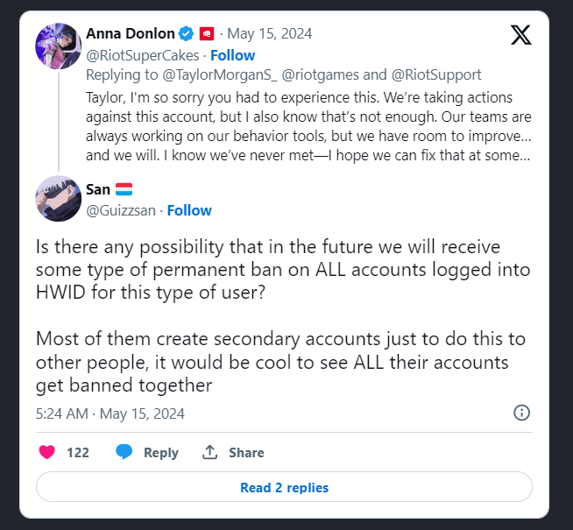Click the reply speech bubble icon
Image resolution: width=573 pixels, height=530 pixels.
point(124,452)
